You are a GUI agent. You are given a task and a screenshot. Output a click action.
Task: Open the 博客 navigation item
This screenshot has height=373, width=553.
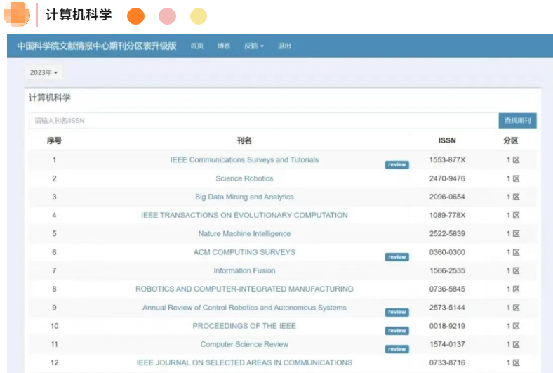point(224,46)
